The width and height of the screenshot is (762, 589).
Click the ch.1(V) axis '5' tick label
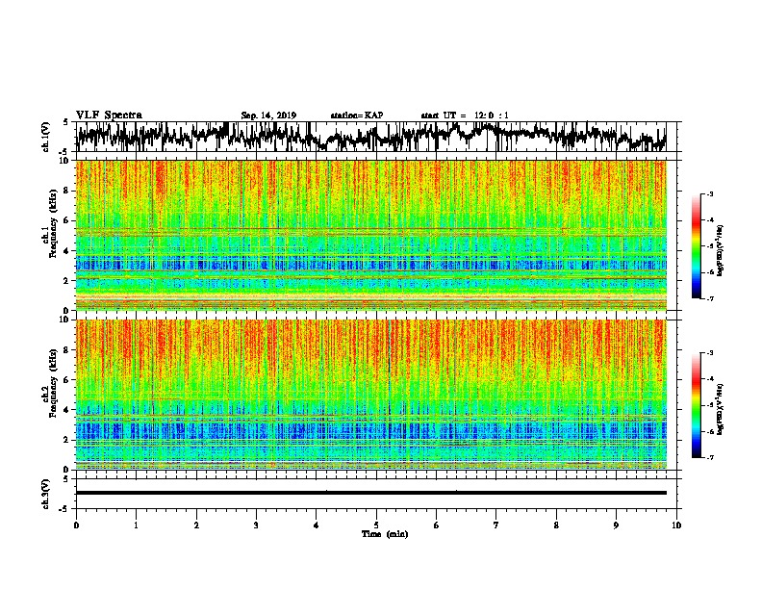pos(65,122)
